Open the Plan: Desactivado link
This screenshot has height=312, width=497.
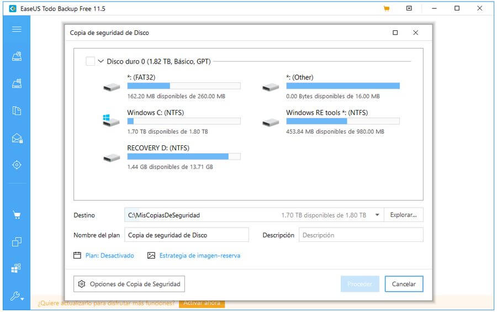point(110,256)
